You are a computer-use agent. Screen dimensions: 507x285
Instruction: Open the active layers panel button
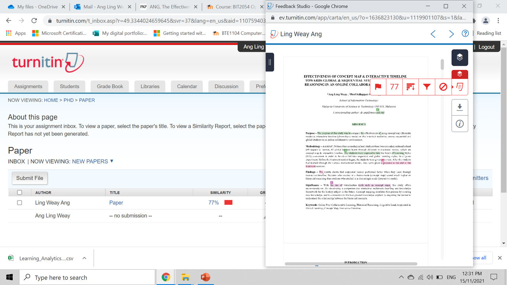click(459, 58)
